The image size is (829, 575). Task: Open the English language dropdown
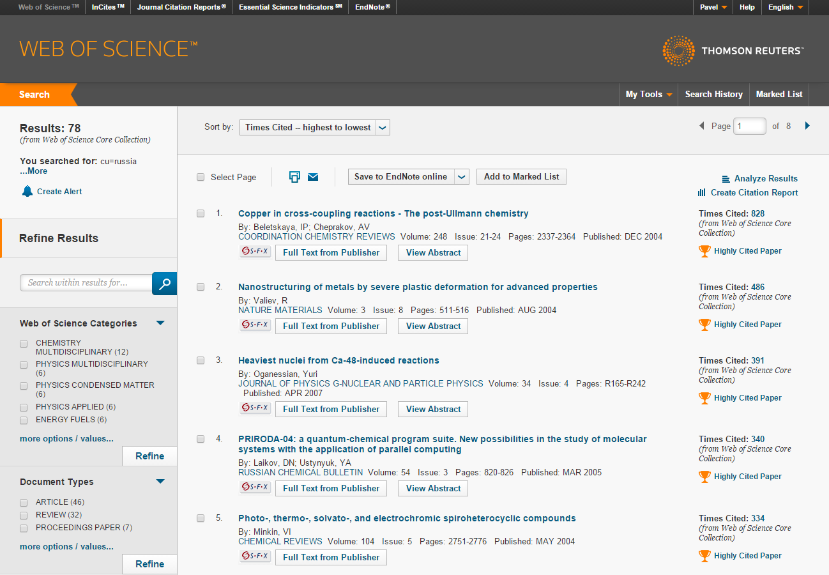785,8
